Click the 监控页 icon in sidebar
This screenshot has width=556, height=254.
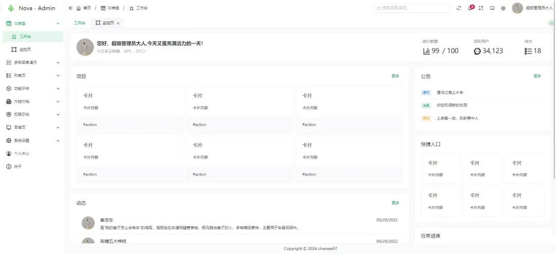(14, 49)
